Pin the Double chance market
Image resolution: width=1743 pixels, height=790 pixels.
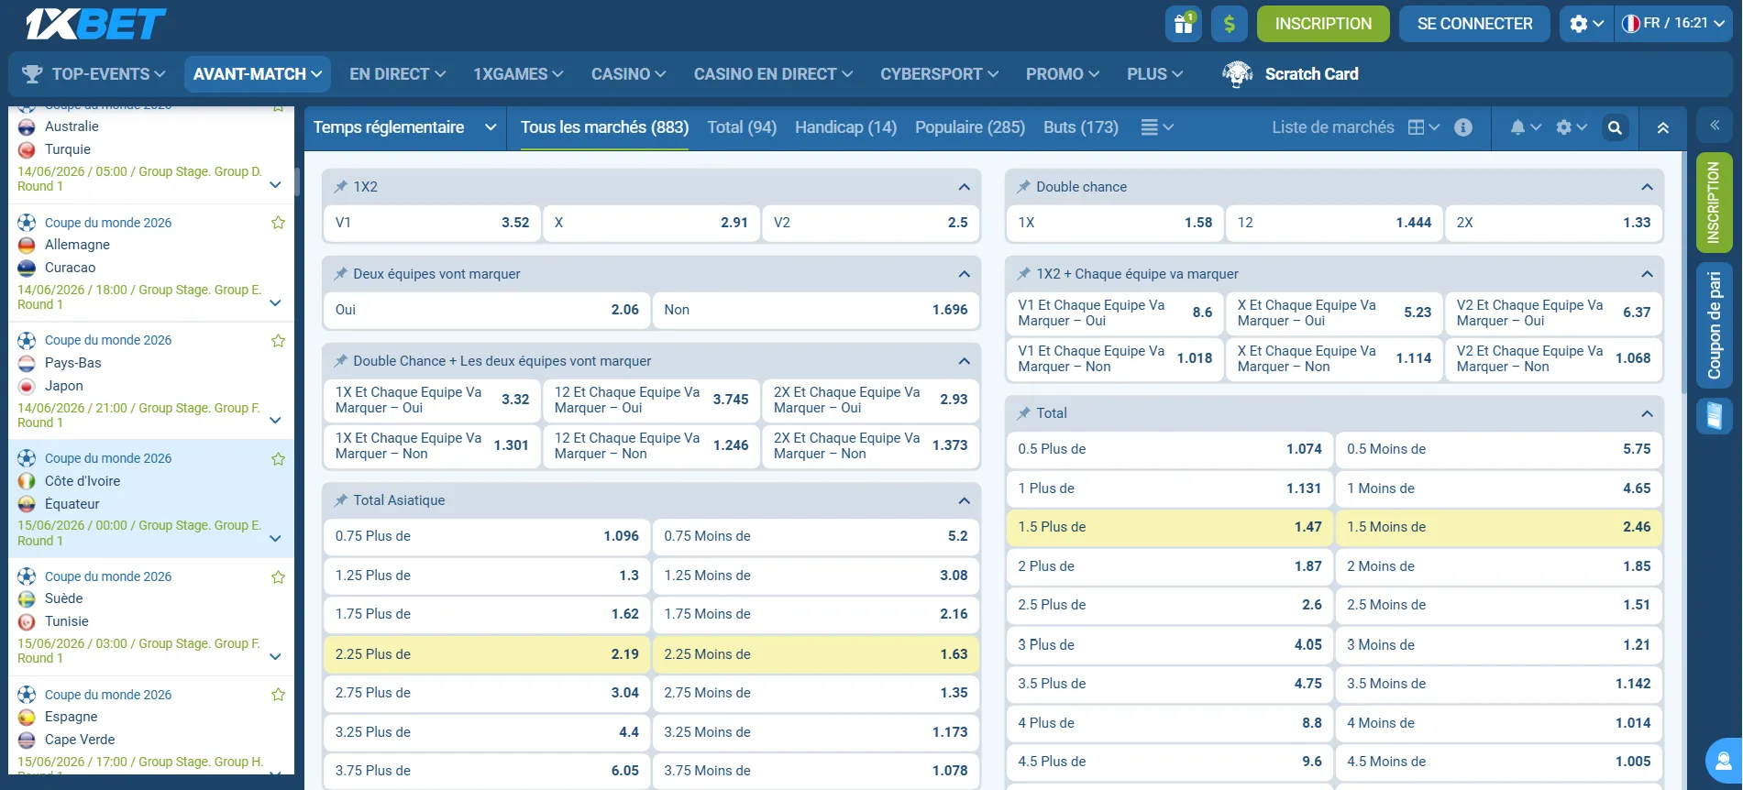(1023, 187)
